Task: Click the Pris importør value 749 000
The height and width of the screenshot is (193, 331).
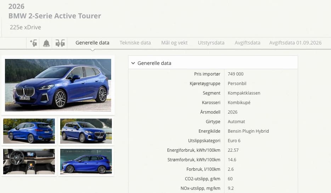Action: coord(235,74)
